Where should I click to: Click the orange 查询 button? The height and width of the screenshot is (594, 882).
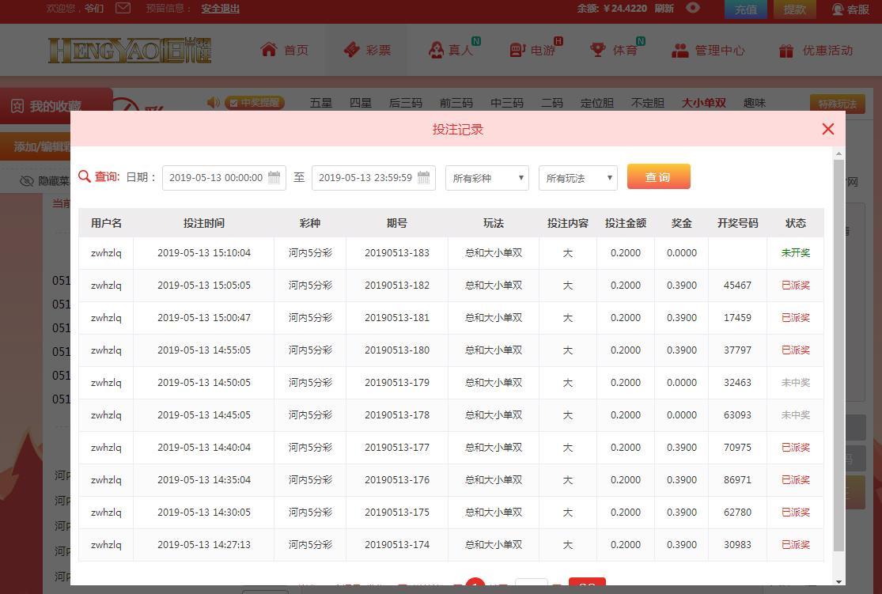[659, 176]
